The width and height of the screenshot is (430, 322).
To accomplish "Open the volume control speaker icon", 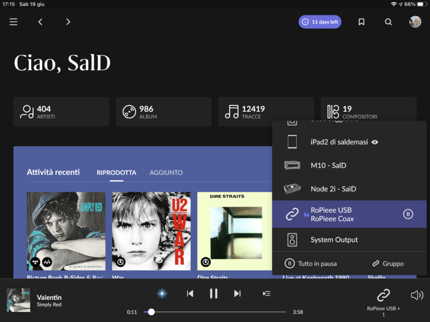I will (x=417, y=295).
